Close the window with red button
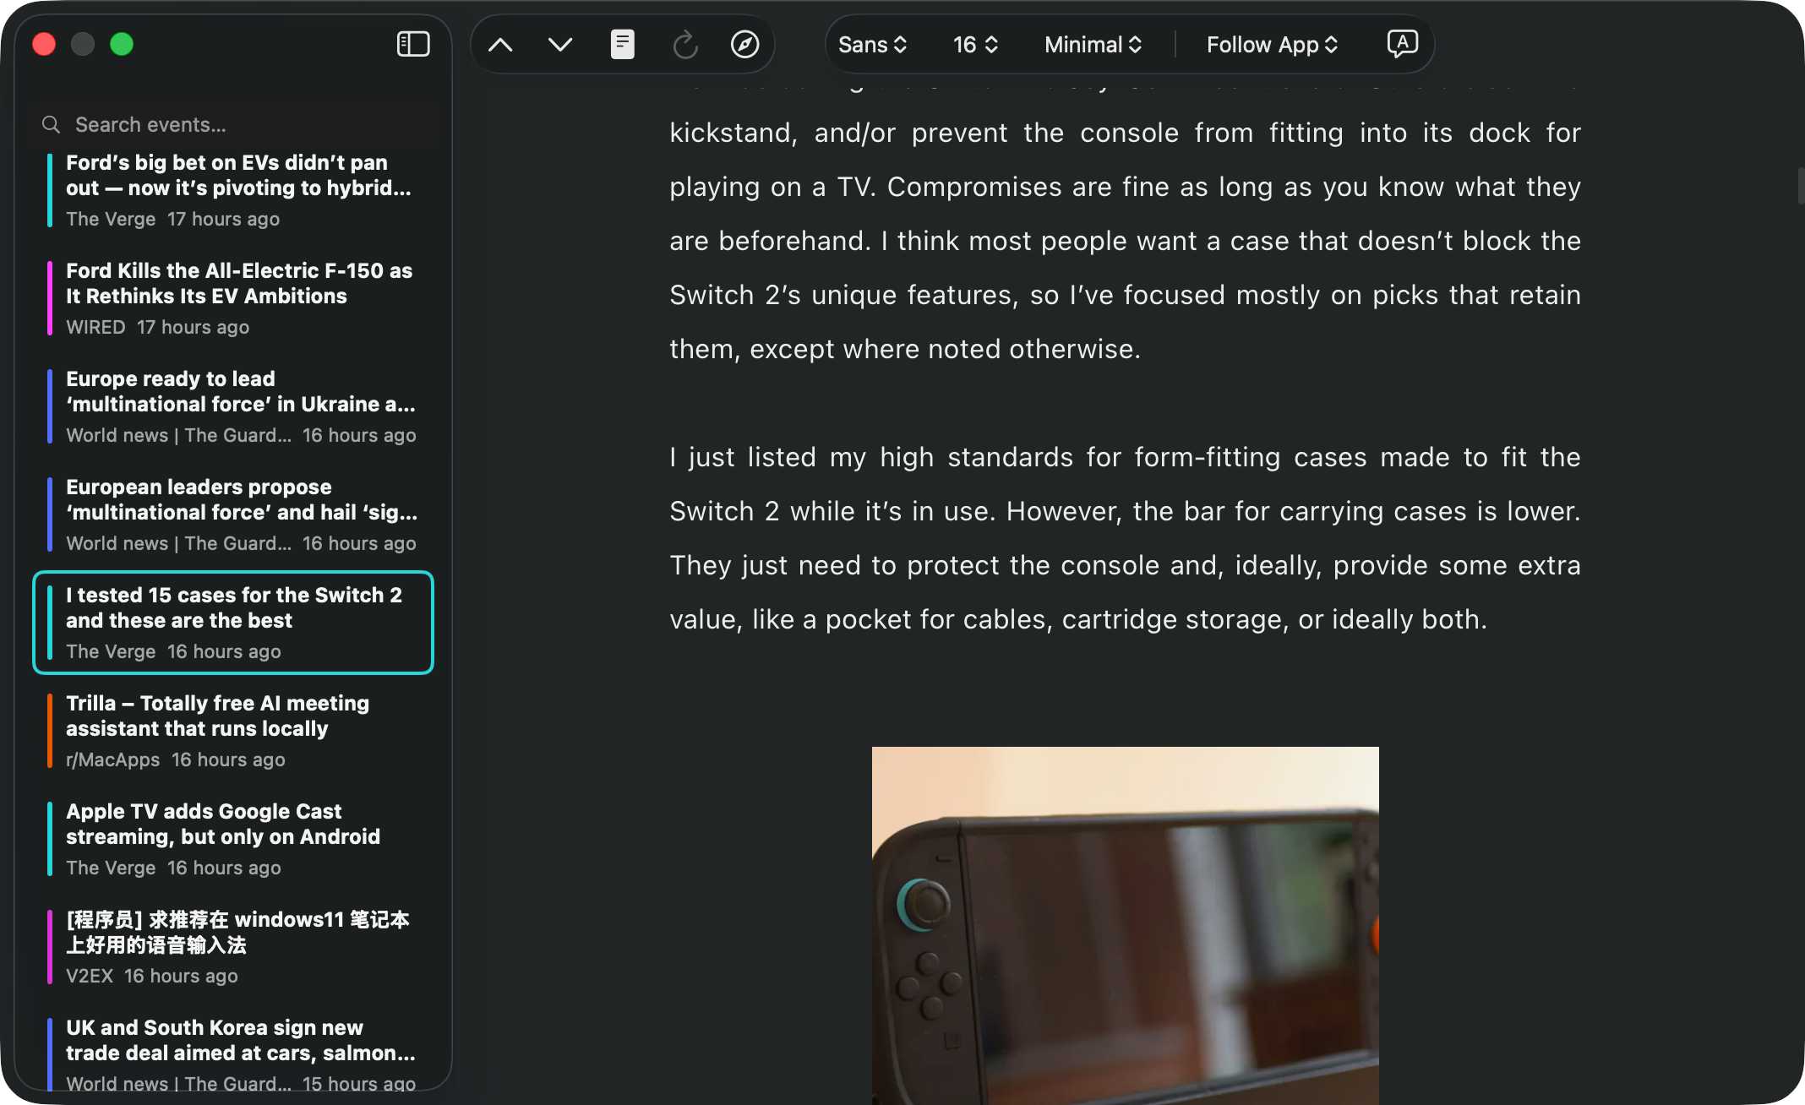Viewport: 1805px width, 1105px height. coord(44,44)
